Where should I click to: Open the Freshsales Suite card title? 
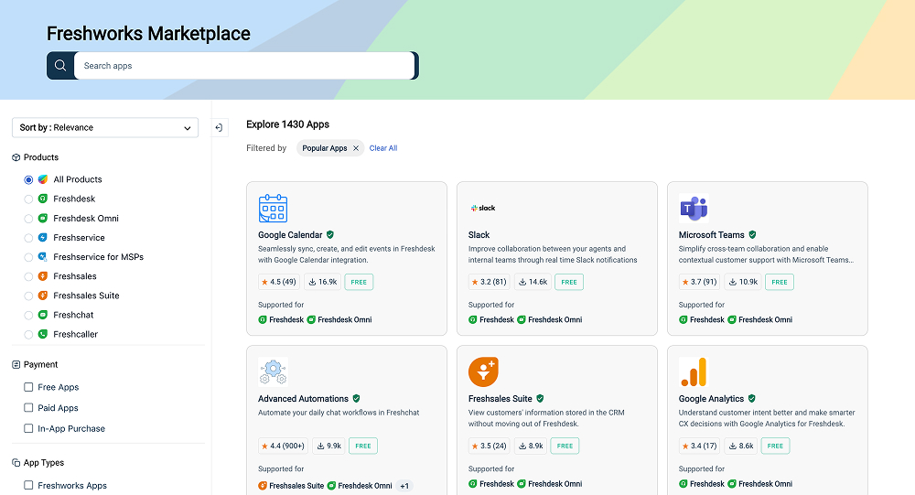click(501, 399)
